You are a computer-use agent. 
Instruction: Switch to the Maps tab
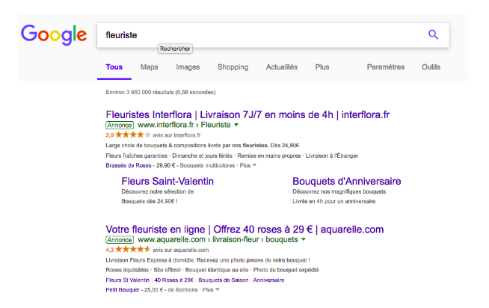[149, 67]
